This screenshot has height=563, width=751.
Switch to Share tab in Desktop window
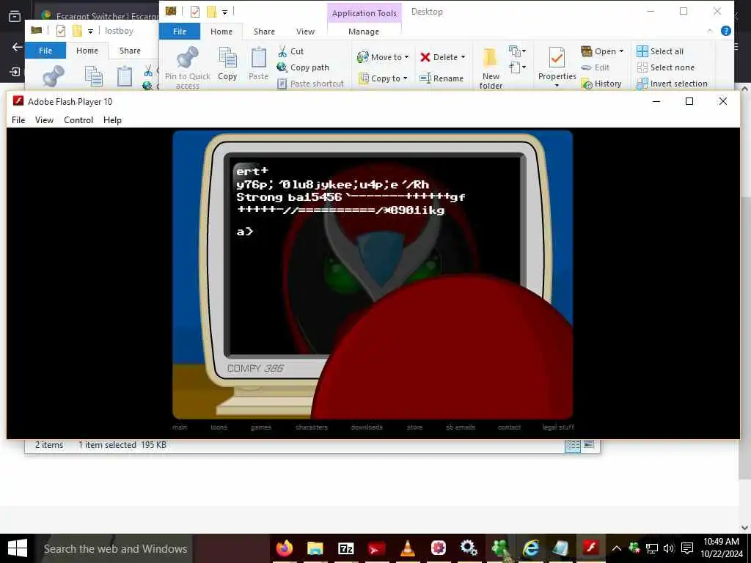click(x=264, y=32)
